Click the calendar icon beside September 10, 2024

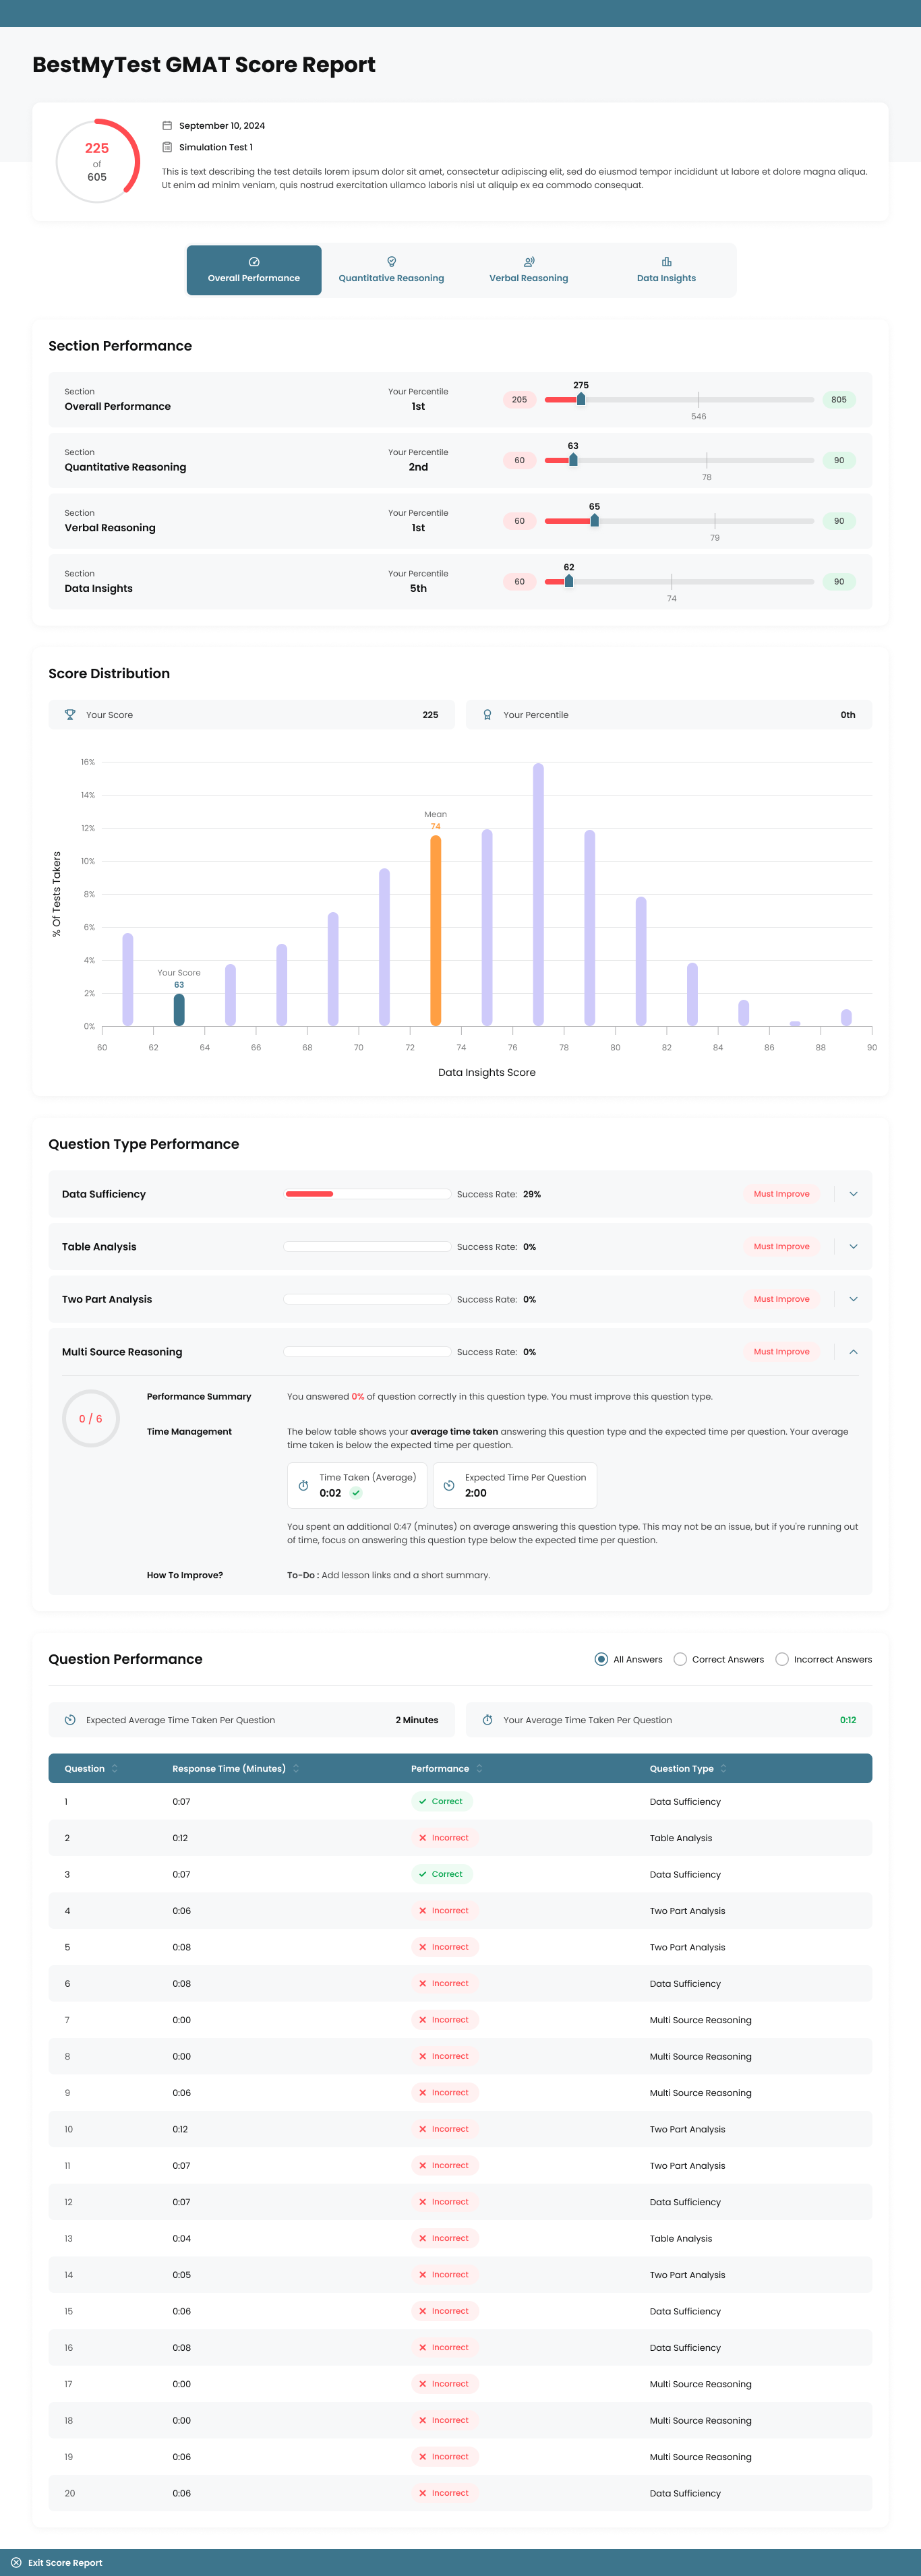(167, 126)
